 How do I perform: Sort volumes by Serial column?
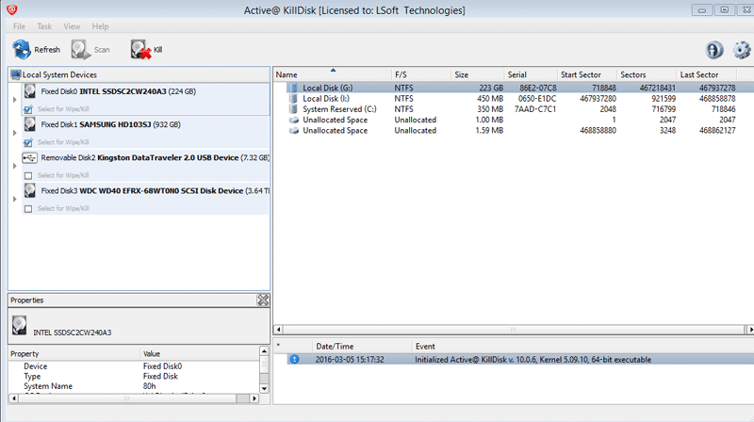531,74
